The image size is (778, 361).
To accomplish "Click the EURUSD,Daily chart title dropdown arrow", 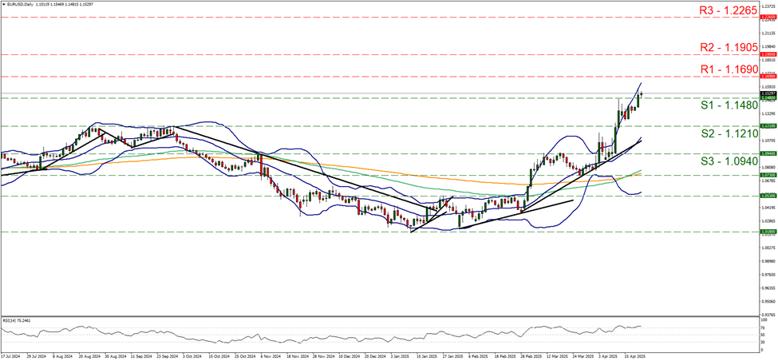I will pyautogui.click(x=4, y=4).
